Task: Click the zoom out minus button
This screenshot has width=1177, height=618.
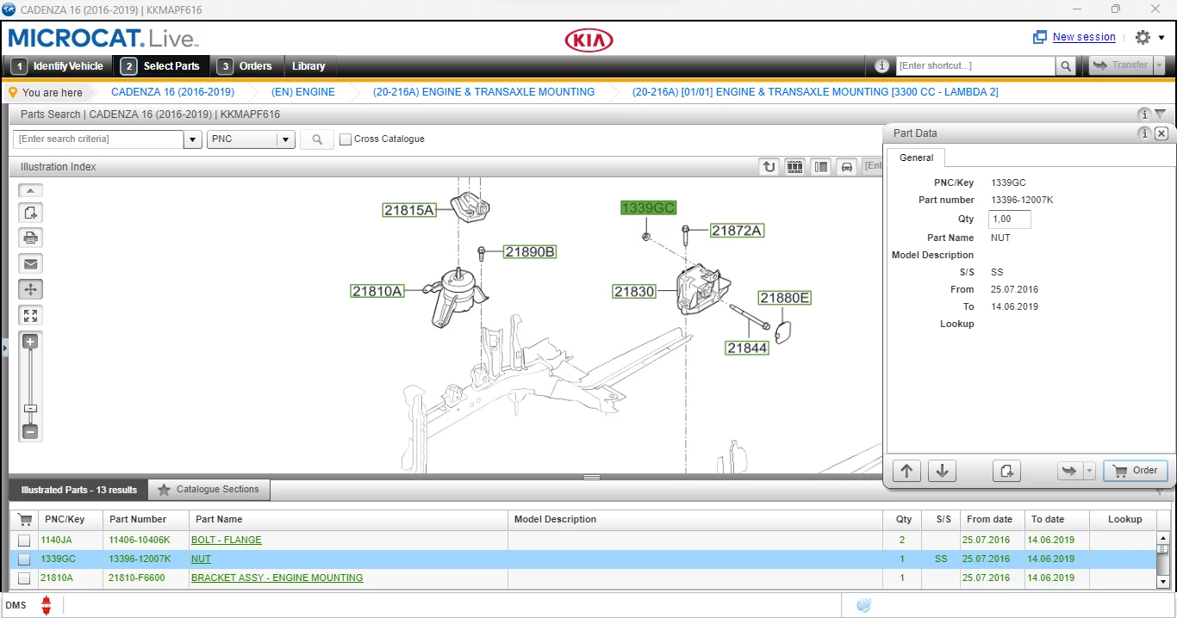Action: pos(30,431)
